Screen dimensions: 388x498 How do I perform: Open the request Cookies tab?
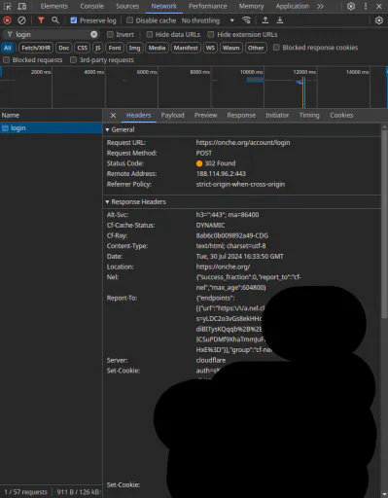pos(341,115)
